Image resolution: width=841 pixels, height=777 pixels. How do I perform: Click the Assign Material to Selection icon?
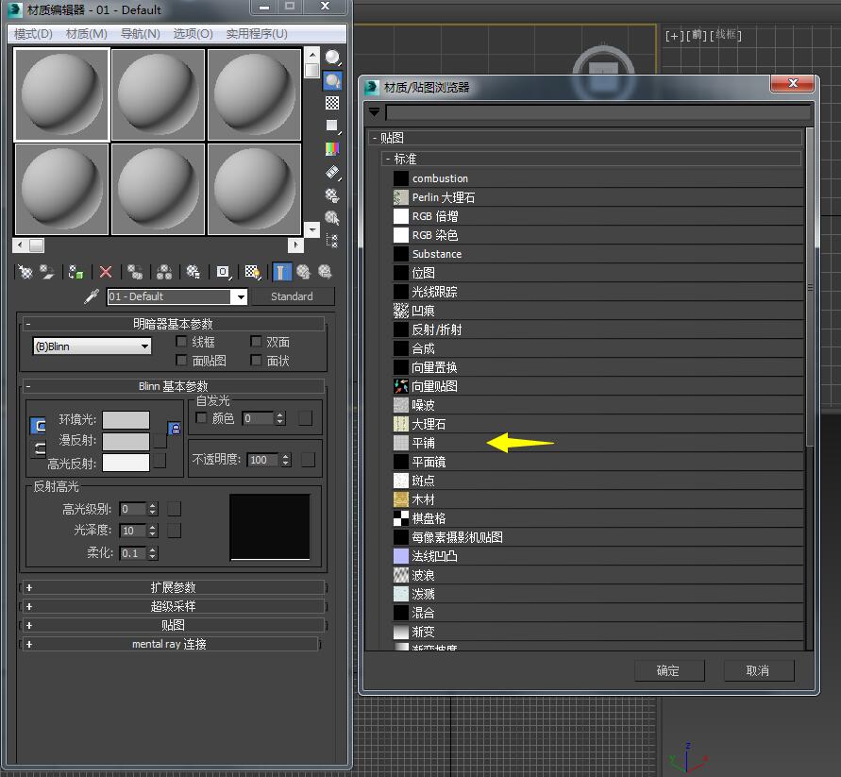point(75,272)
